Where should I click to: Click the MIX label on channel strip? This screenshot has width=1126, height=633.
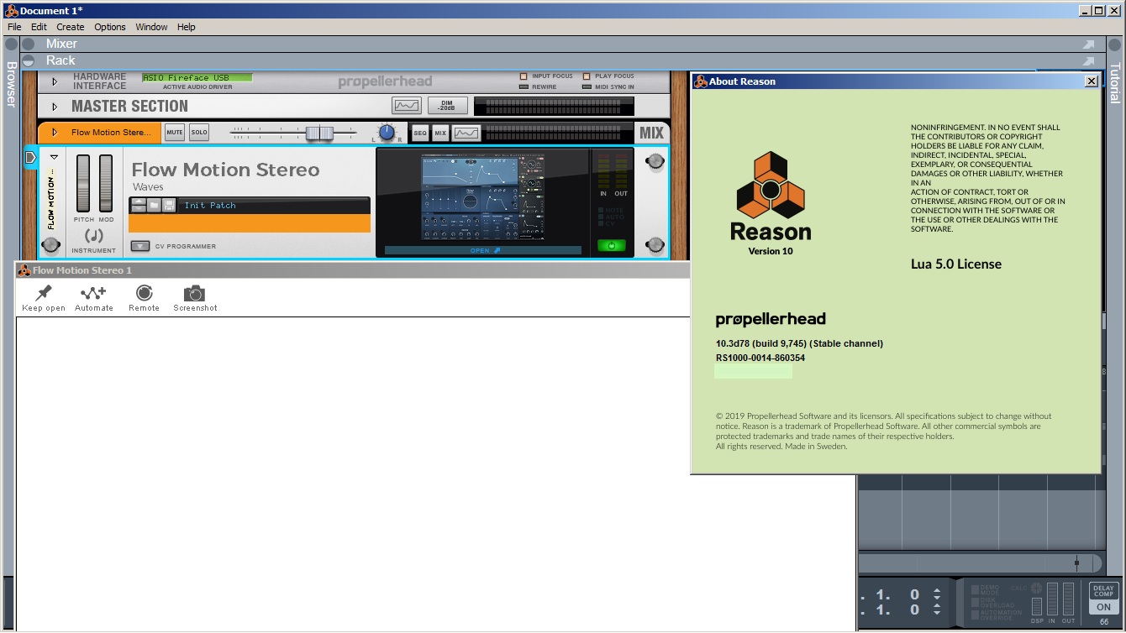(x=652, y=133)
